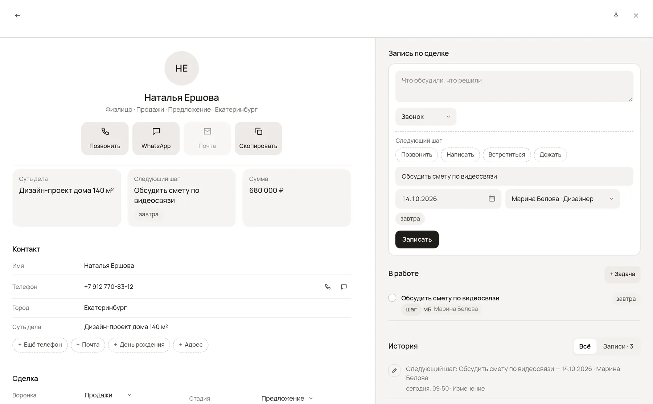Click the task title in В работе
This screenshot has height=404, width=653.
point(450,298)
